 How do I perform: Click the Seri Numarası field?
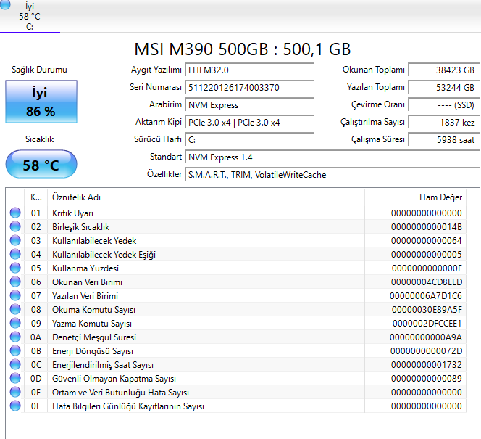(250, 87)
